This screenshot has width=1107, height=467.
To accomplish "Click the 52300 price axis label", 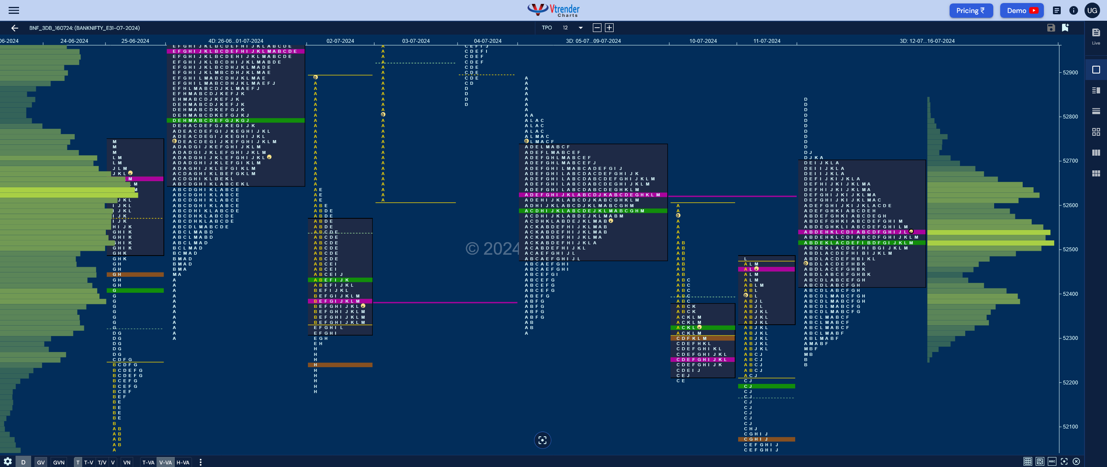I will click(1070, 338).
